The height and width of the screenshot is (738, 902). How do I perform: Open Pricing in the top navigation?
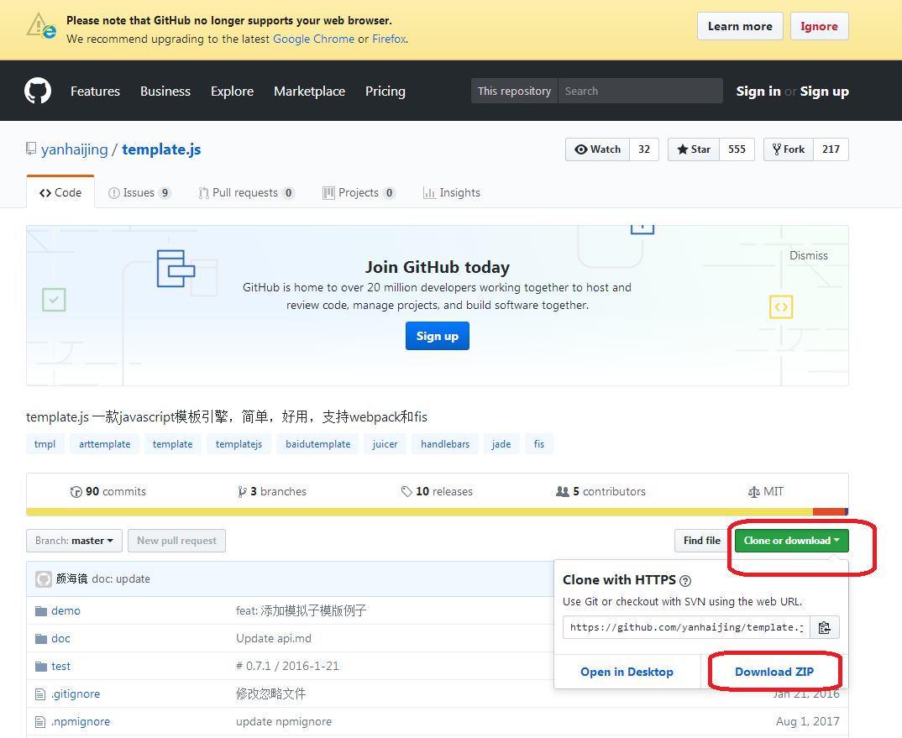(x=385, y=91)
